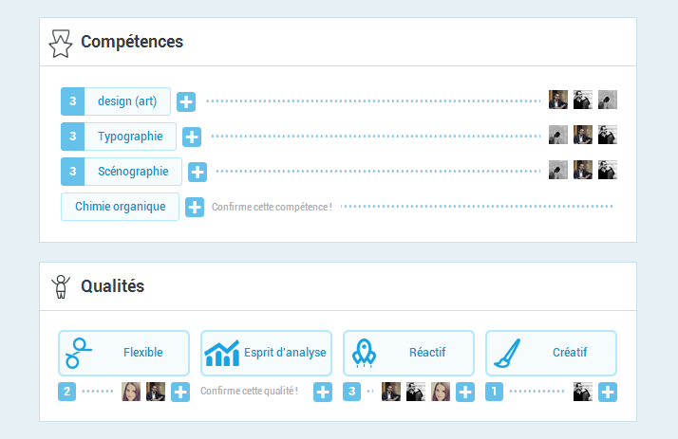Confirm Esprit d'analyse quality via plus icon
This screenshot has width=678, height=439.
coord(323,392)
